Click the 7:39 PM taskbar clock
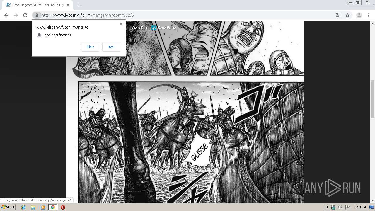The width and height of the screenshot is (375, 211). 360,207
